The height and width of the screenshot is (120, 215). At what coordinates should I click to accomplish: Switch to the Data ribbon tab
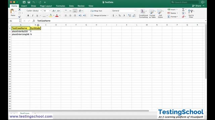pyautogui.click(x=71, y=6)
